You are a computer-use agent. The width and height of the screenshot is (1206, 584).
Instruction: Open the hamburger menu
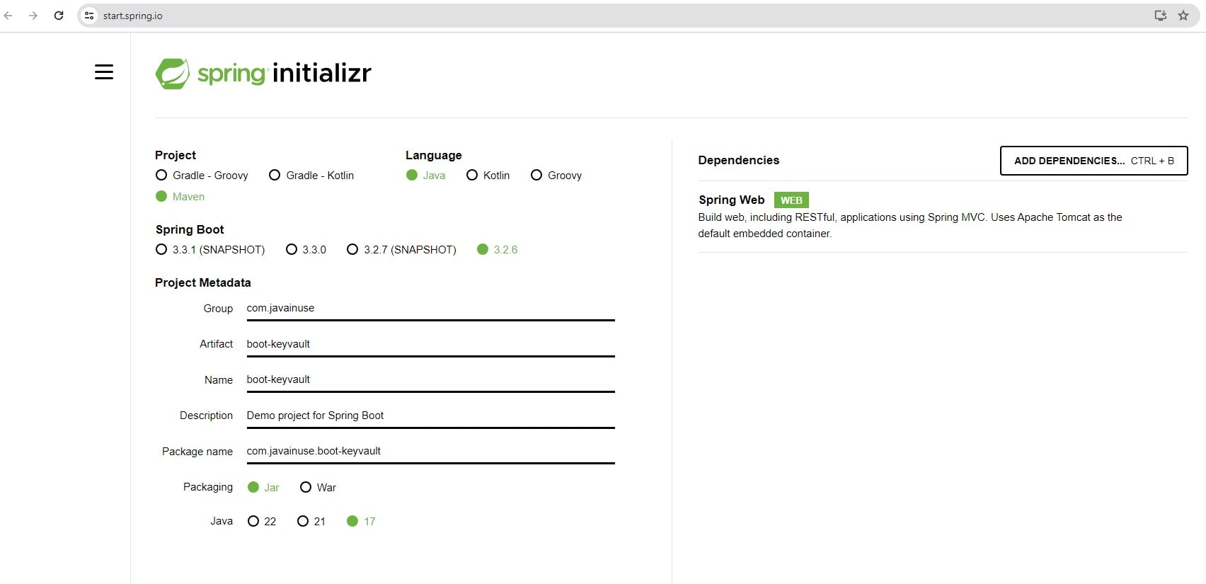[x=104, y=71]
